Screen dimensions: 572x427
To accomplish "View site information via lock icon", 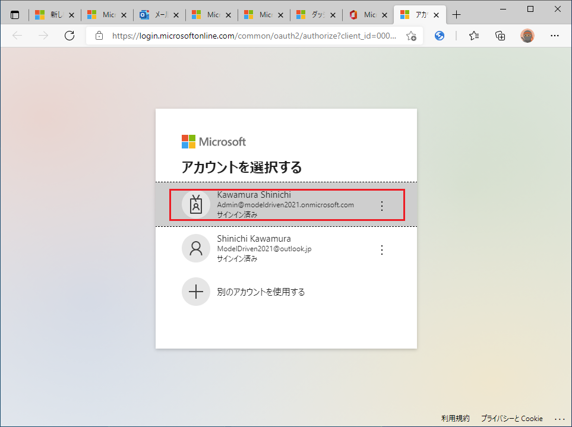I will click(99, 36).
